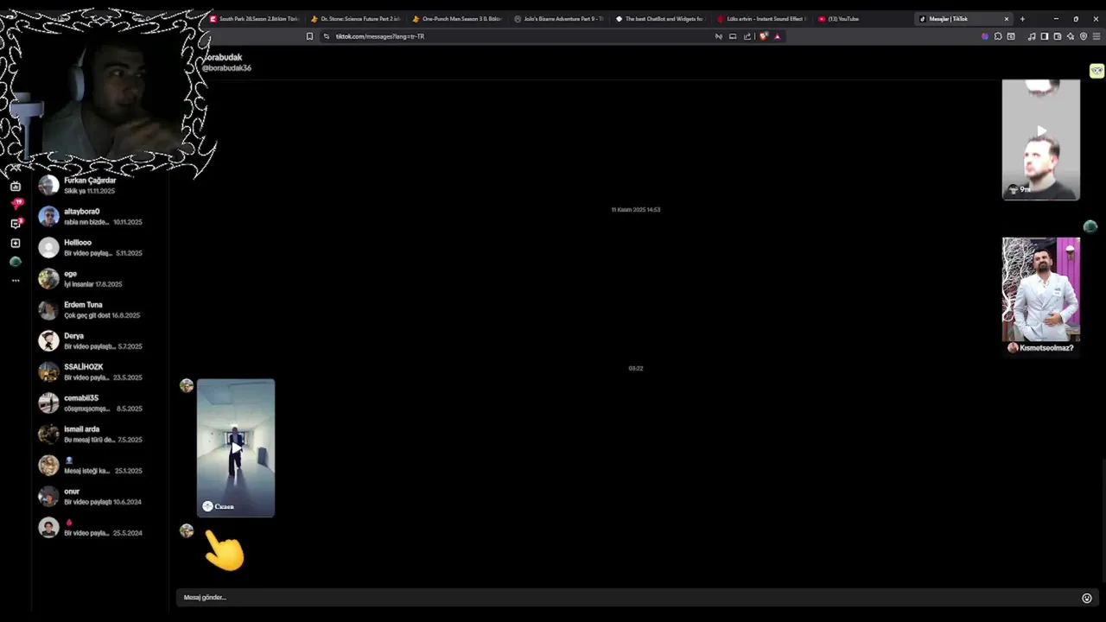Click sender avatar beside hallway video
Screen dimensions: 1106x622
click(187, 385)
